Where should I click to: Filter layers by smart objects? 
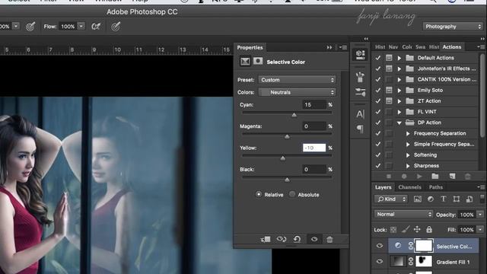click(469, 199)
